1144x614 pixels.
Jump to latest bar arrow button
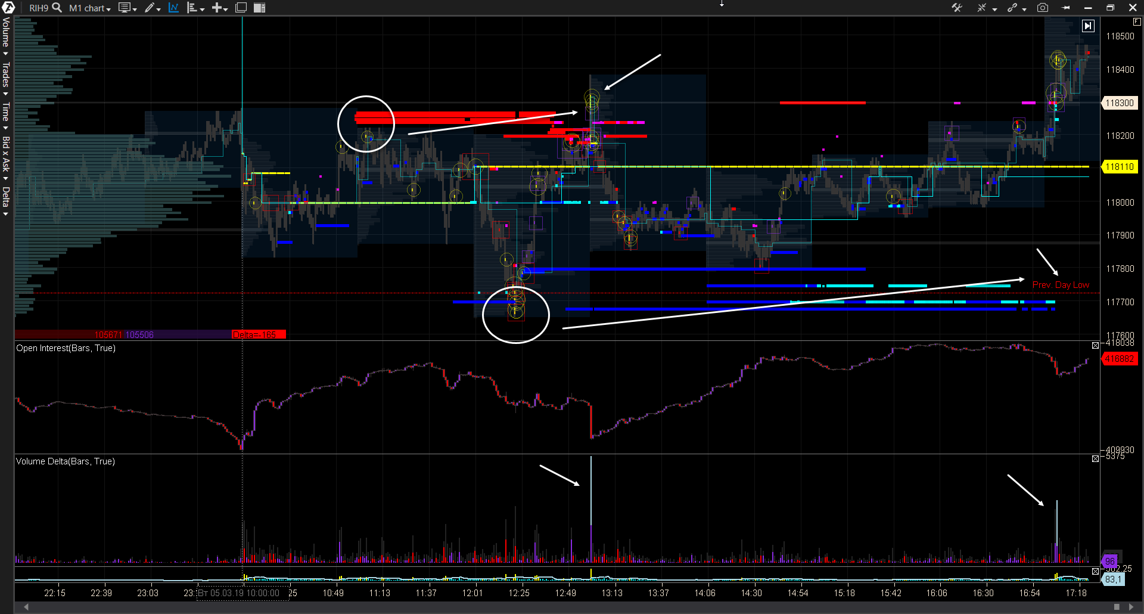tap(1088, 26)
